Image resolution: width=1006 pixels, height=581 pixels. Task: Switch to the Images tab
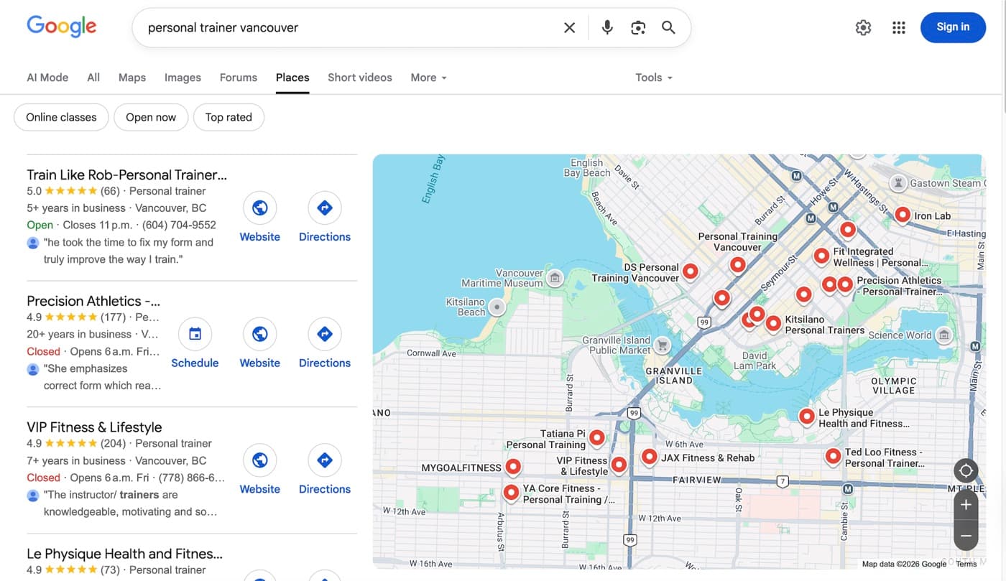183,78
